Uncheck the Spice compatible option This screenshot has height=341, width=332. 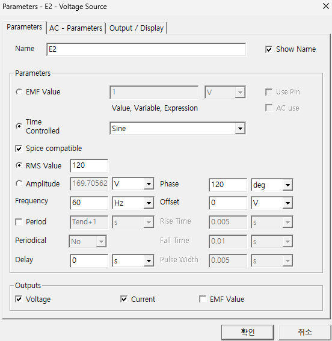tap(19, 149)
